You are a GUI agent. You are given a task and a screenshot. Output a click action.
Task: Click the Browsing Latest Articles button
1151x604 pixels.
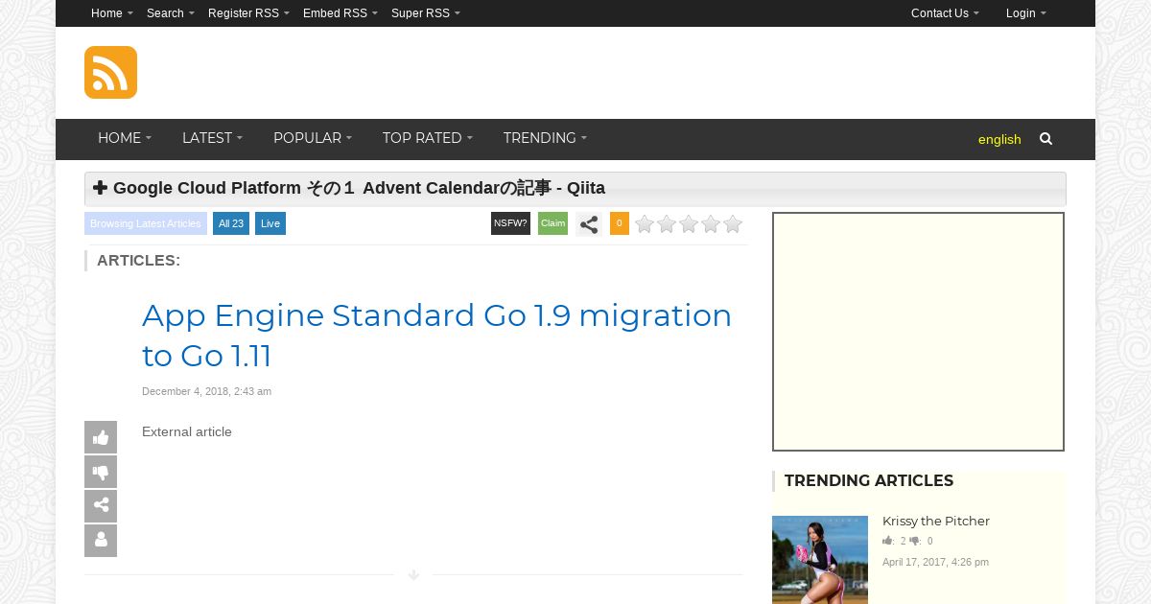point(146,223)
